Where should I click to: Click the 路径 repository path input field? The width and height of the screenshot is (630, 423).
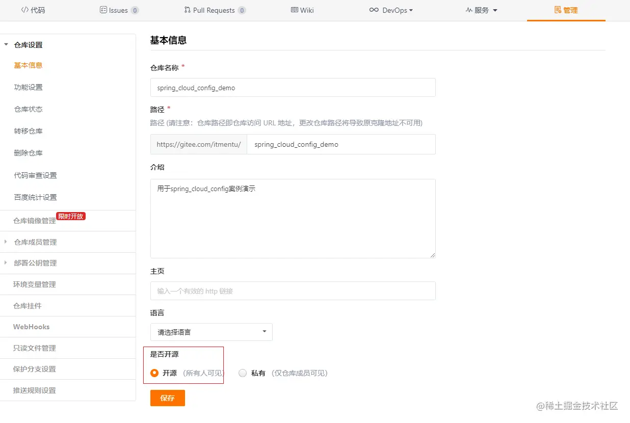pyautogui.click(x=341, y=144)
